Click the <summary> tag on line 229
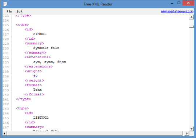Viewport: 196px width, 138px height. click(x=34, y=43)
